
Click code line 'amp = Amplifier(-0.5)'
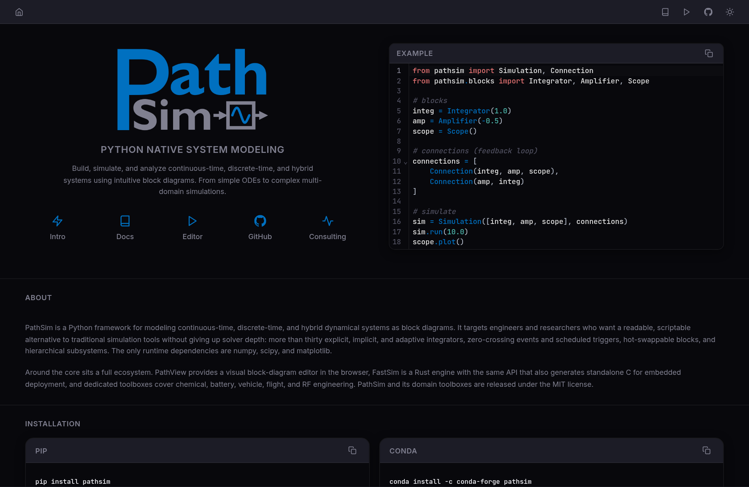click(457, 121)
